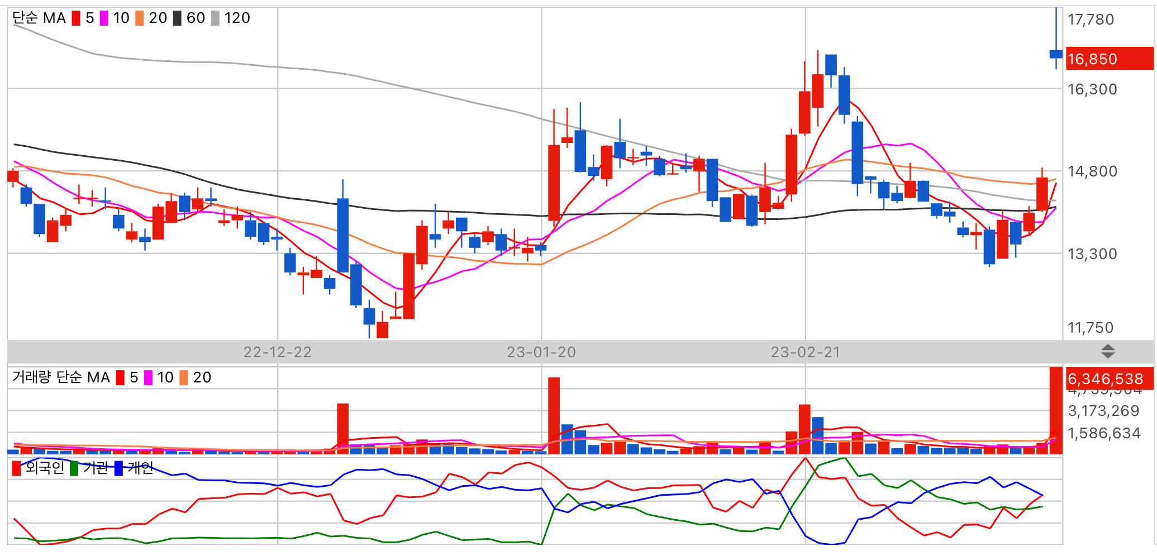
Task: Click the green 기관 legend swatch
Action: click(x=74, y=469)
